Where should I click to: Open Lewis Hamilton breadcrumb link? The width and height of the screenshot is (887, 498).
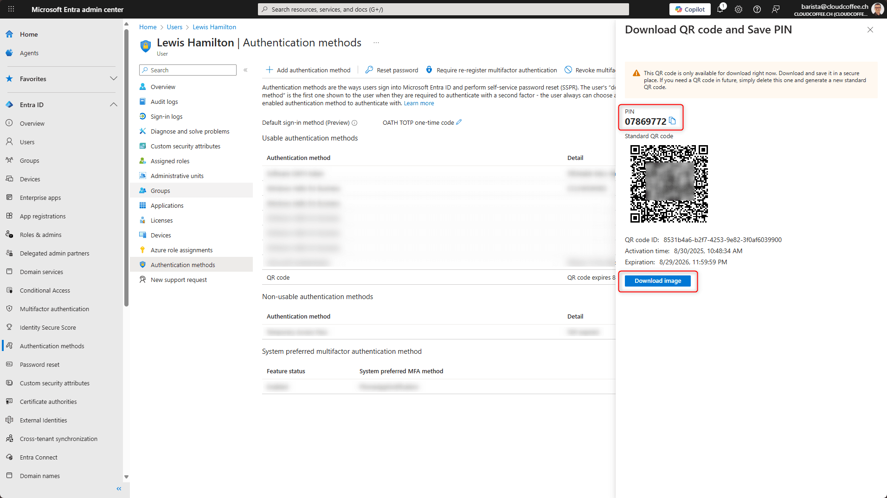(214, 27)
